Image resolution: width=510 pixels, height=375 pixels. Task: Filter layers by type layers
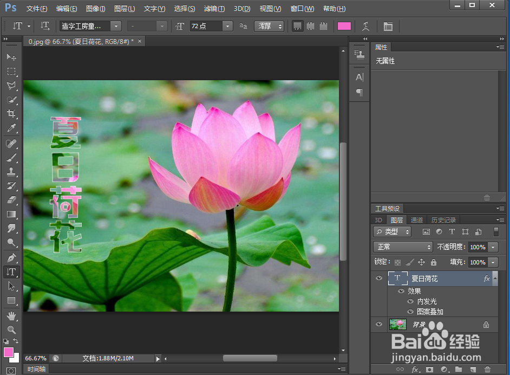[x=452, y=231]
